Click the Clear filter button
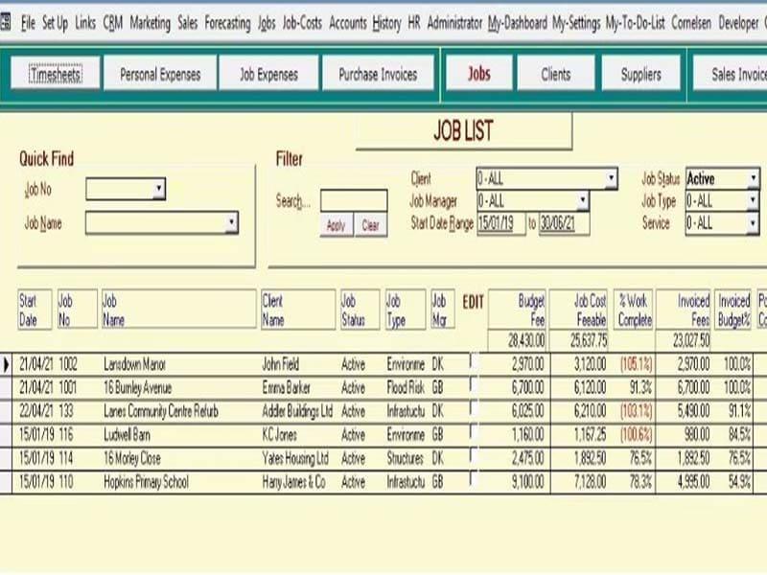767x575 pixels. pyautogui.click(x=370, y=225)
